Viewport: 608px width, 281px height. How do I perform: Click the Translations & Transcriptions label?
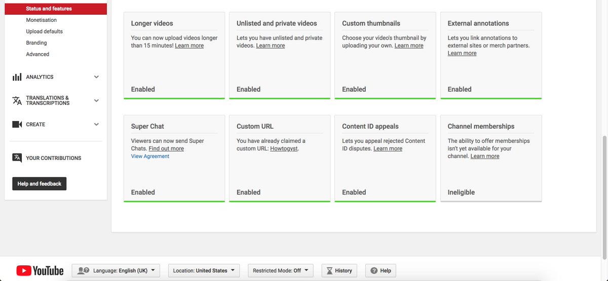tap(48, 100)
